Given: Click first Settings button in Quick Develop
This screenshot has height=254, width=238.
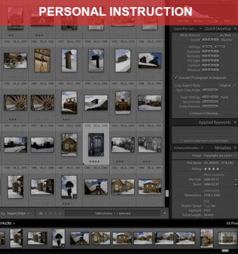Looking at the screenshot, I should (208, 47).
